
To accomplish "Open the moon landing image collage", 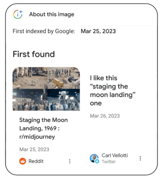I will coord(46,89).
